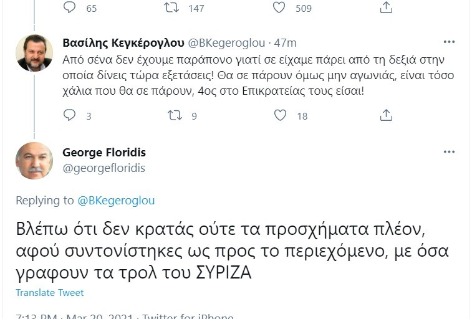Retweet Βασίλης Κεγκέρογλου's tweet
Image resolution: width=472 pixels, height=319 pixels.
coord(175,115)
